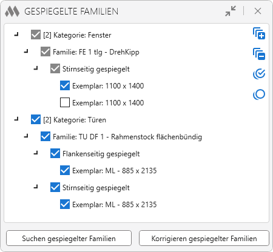
Task: Click the uncheck all items icon
Action: tap(259, 94)
